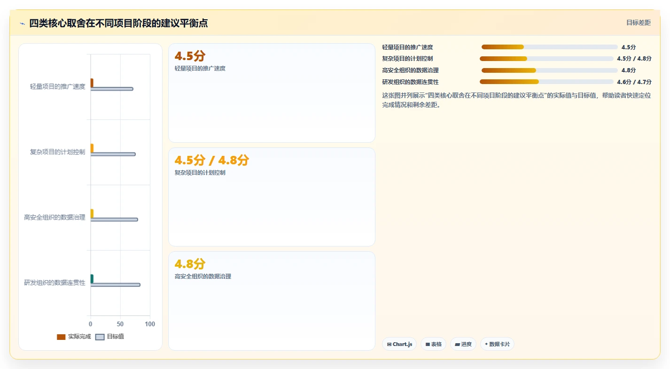Click the x-axis tick label 100
The image size is (670, 369).
[150, 324]
